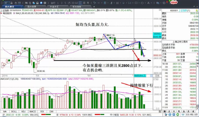Select the 月 monthly period
Screen dimensions: 199x117
coord(88,3)
